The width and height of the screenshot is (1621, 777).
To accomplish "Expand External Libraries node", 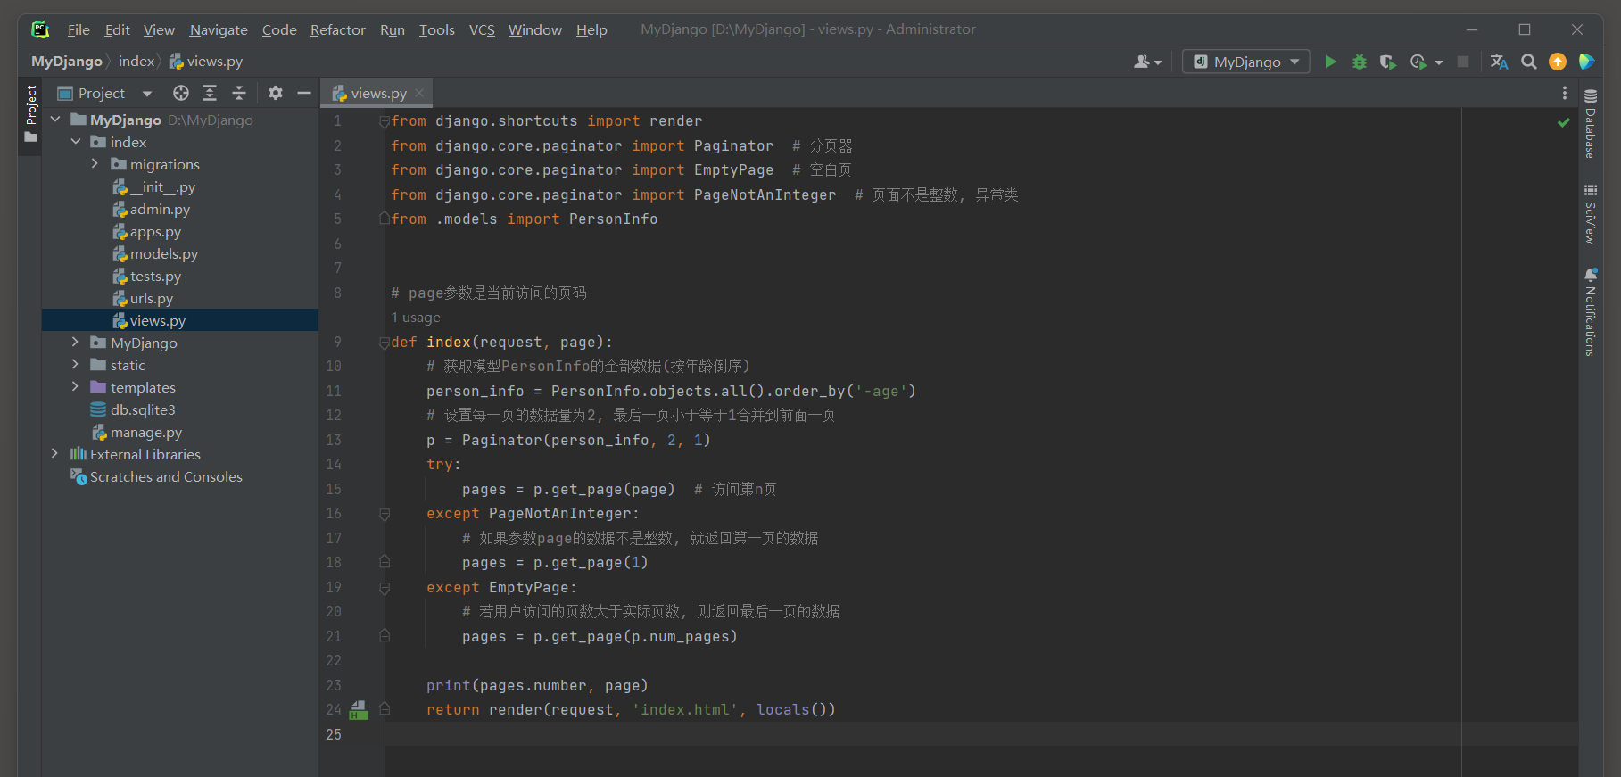I will 55,454.
